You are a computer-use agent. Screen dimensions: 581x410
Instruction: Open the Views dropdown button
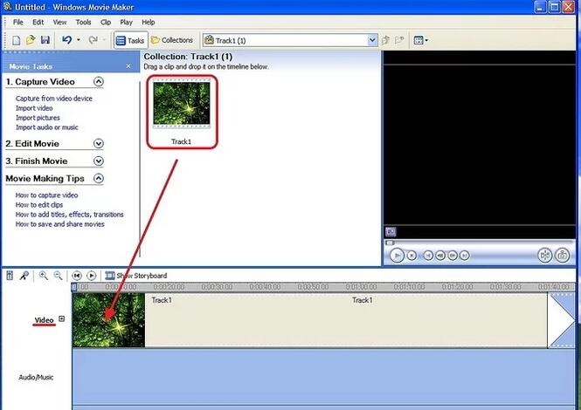coord(420,40)
